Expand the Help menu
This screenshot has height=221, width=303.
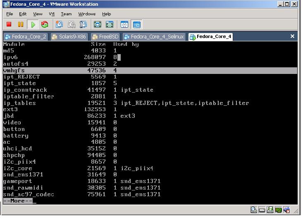[107, 14]
